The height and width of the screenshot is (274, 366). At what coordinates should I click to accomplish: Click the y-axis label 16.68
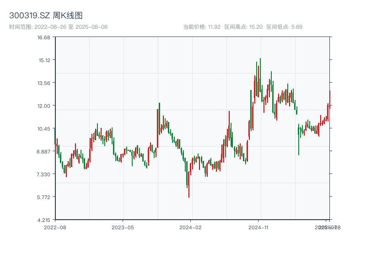point(44,37)
